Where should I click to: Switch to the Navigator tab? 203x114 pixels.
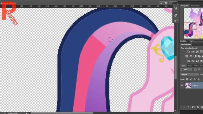[x=185, y=6]
